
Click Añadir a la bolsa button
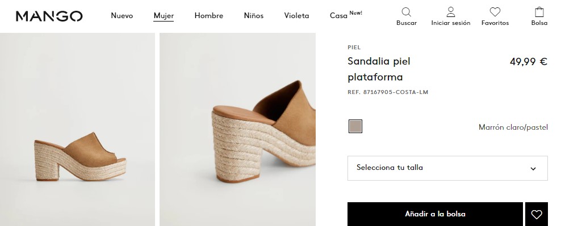[x=435, y=214]
